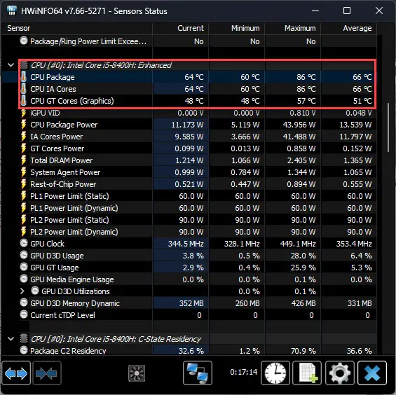This screenshot has width=396, height=395.
Task: Select the PL1 Power Limit (Static) row
Action: [x=197, y=196]
